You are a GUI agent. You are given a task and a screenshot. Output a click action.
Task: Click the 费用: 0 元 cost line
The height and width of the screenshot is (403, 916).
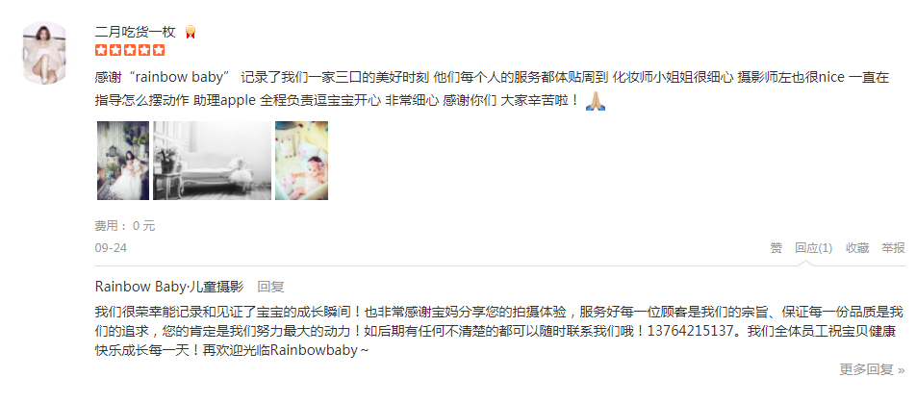[x=125, y=226]
